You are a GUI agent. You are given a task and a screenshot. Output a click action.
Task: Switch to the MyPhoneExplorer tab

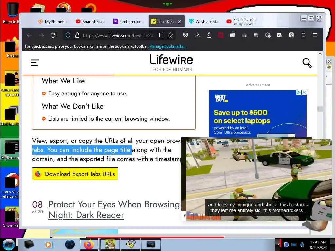click(53, 21)
